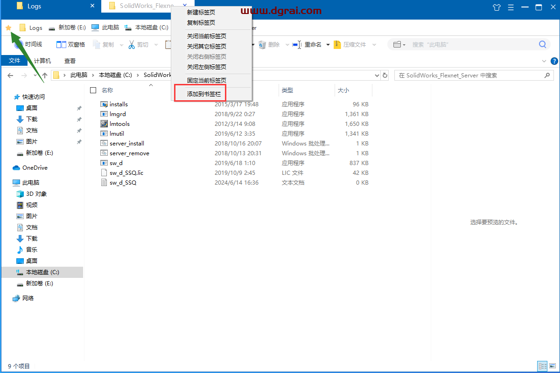Choose 复制标签页 from context menu
Screen dimensions: 560x373
[x=201, y=23]
